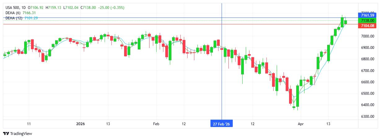Select the USA 500, 1D symbol title
Screen dimensions: 381x139
[x=15, y=7]
